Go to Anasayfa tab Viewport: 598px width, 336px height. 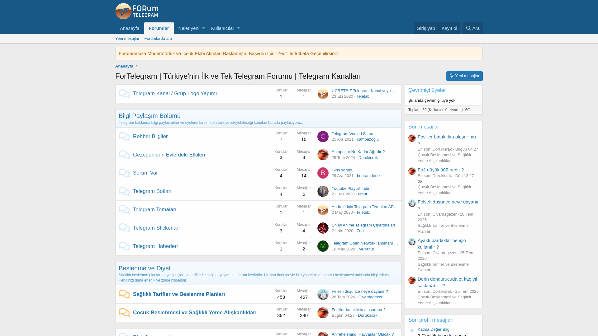130,28
